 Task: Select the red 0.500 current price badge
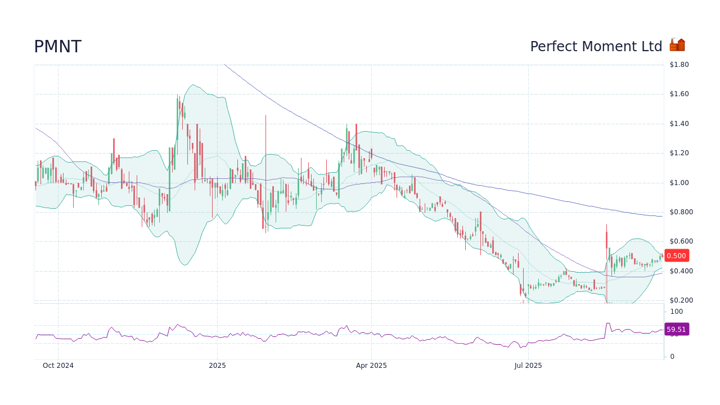[677, 255]
